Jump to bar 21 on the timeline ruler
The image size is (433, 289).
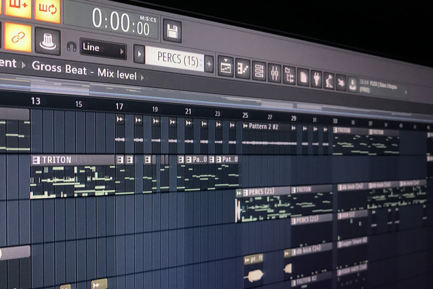188,112
